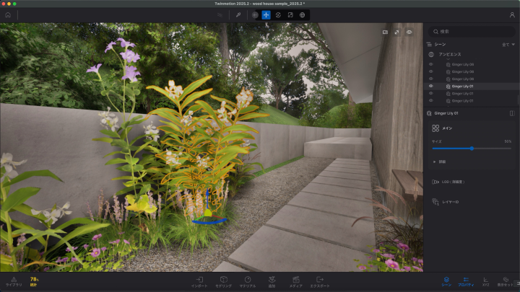Open the 表示セット display sets panel

pos(506,282)
